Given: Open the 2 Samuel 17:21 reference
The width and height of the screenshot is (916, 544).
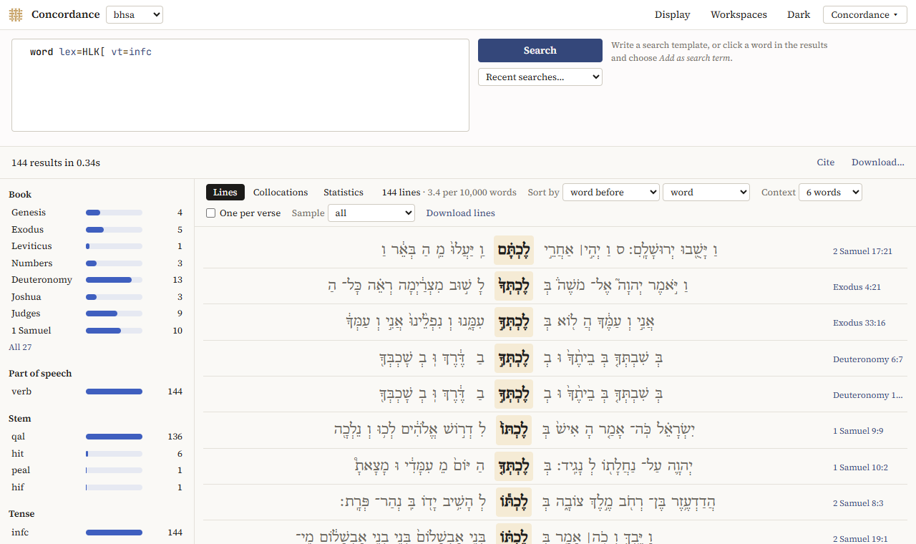Looking at the screenshot, I should coord(862,251).
